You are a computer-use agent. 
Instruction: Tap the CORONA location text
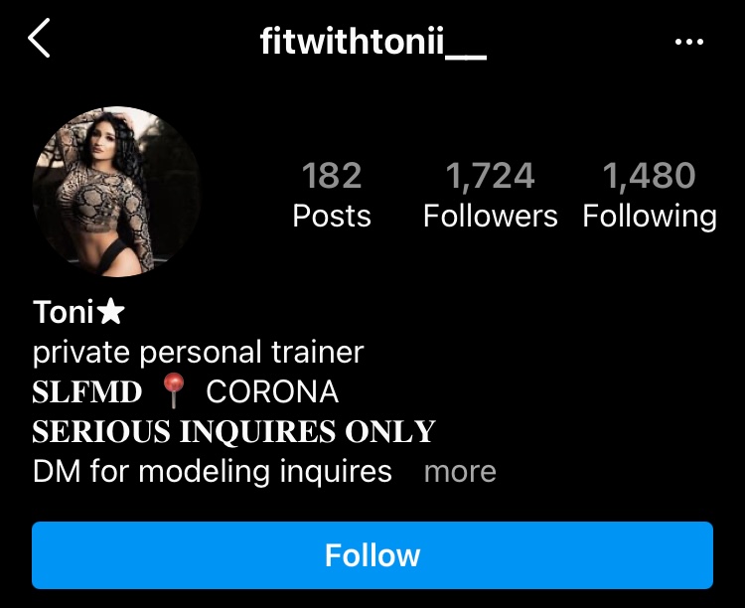272,392
